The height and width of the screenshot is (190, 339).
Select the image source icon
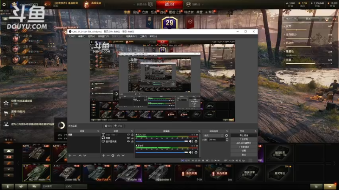click(x=103, y=138)
